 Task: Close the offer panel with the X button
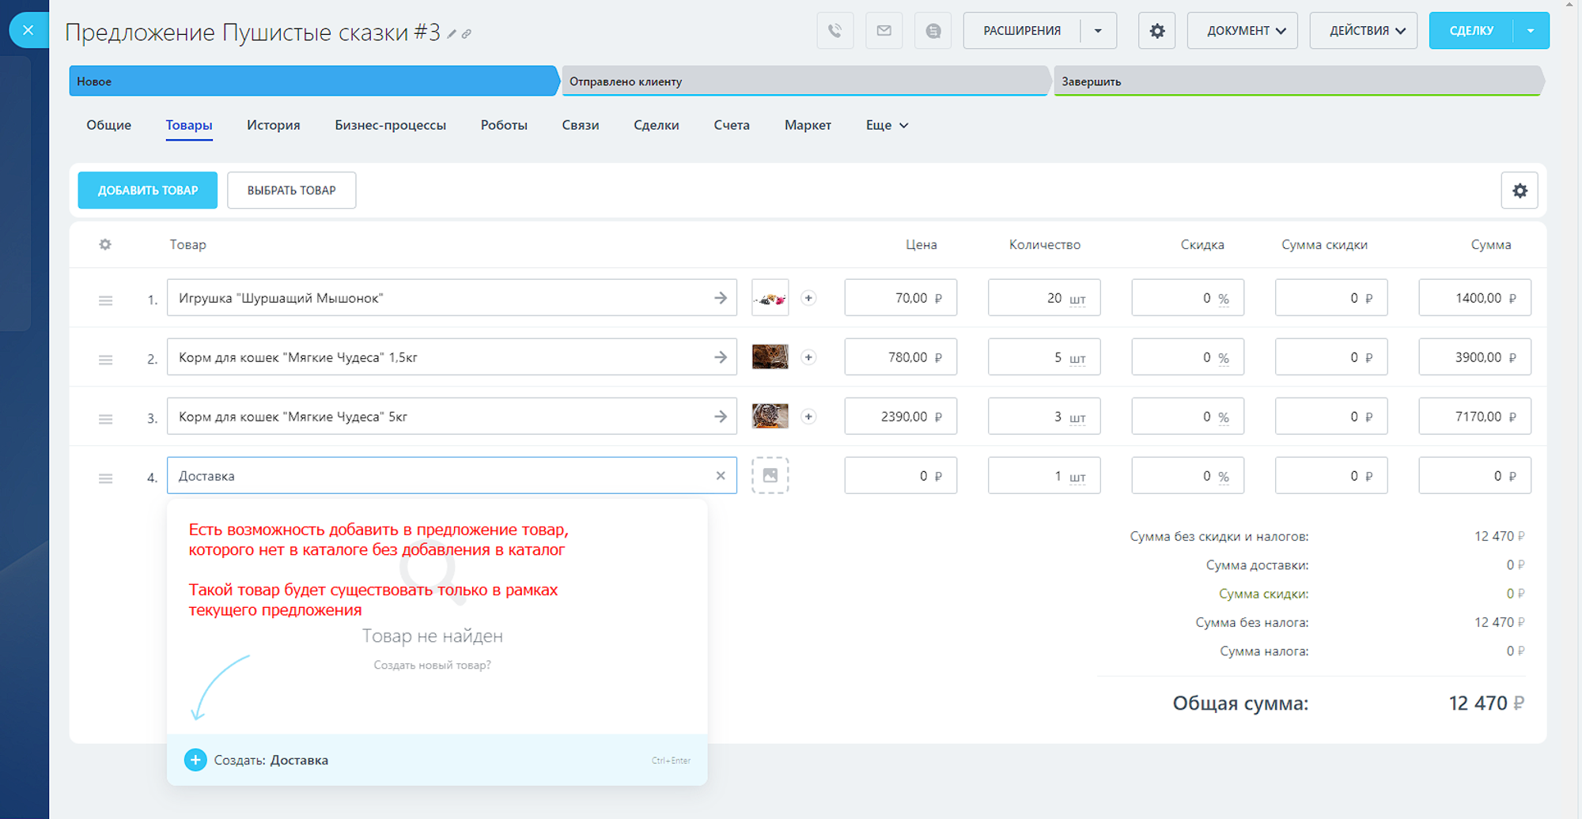click(x=28, y=30)
